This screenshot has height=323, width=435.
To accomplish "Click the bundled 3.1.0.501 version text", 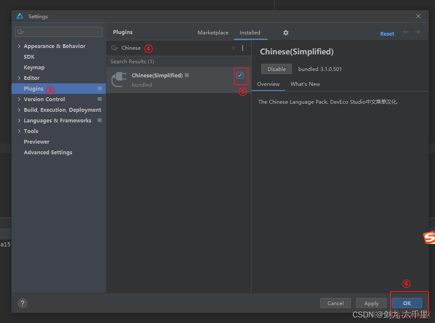I will coord(320,69).
